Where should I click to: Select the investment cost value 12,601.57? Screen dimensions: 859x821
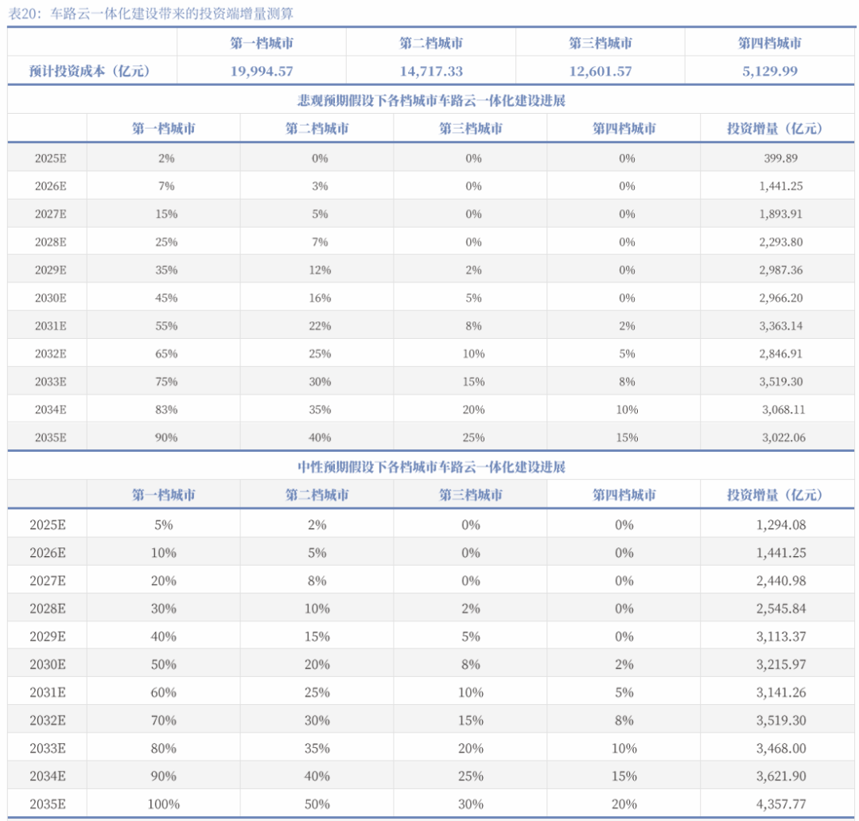(x=601, y=72)
